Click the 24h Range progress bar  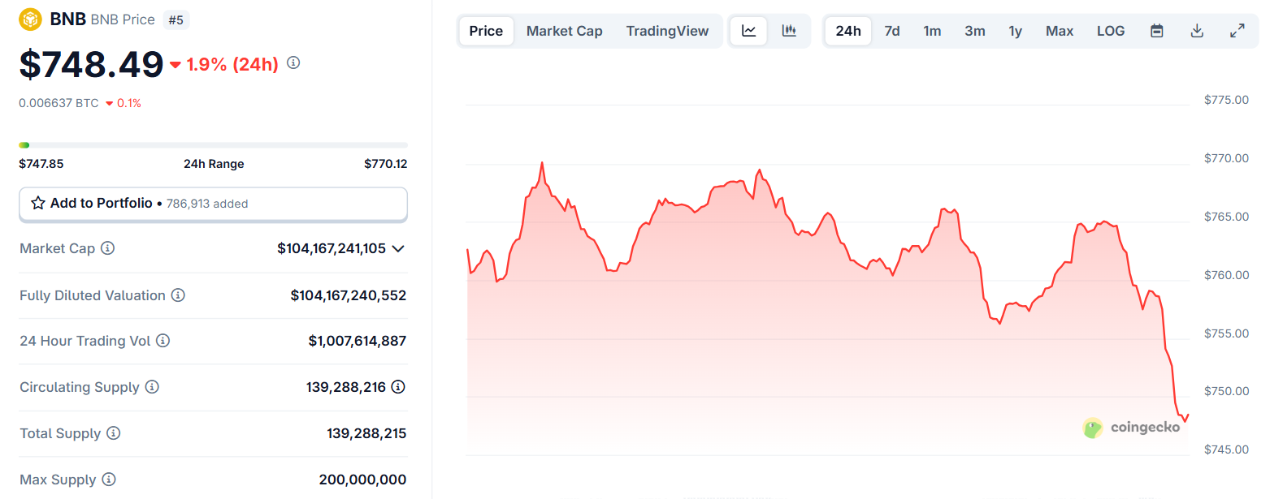tap(213, 145)
